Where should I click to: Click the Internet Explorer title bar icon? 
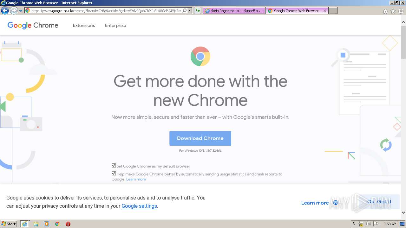click(3, 3)
